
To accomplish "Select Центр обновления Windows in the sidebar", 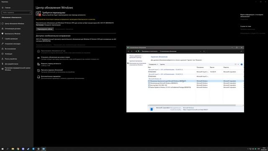I will point(14,23).
